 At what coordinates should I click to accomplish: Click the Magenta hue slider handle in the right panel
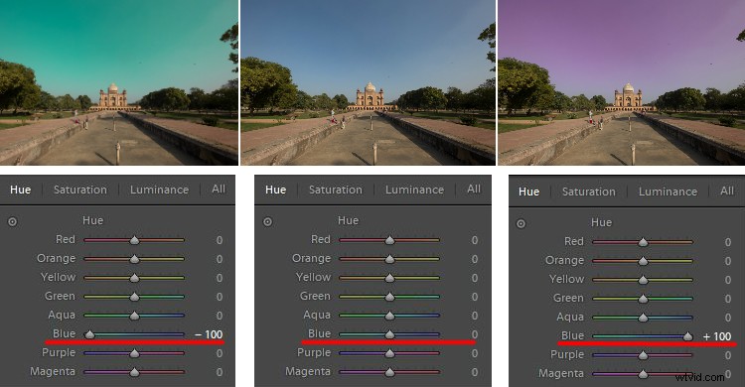[x=643, y=374]
